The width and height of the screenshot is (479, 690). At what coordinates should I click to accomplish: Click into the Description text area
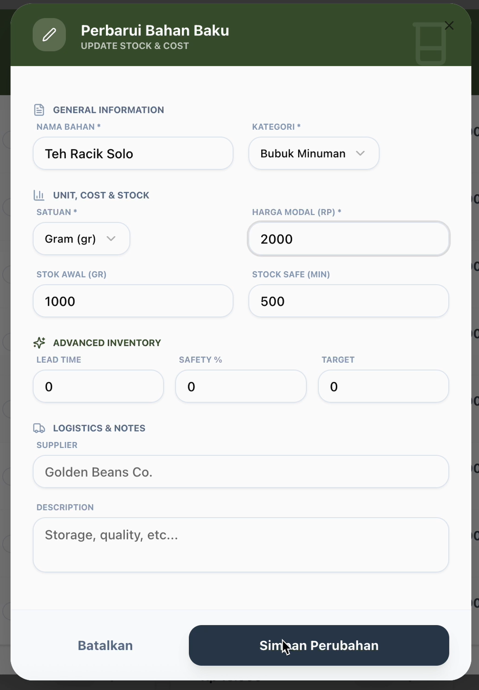pos(240,545)
